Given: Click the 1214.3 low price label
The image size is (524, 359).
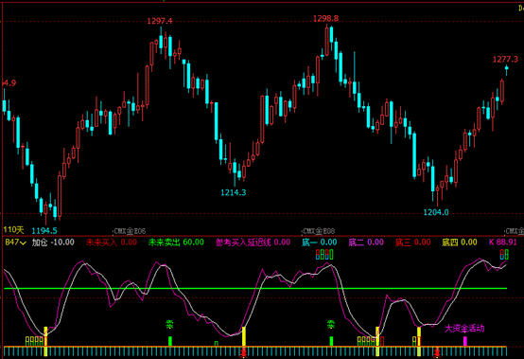Looking at the screenshot, I should pos(234,192).
